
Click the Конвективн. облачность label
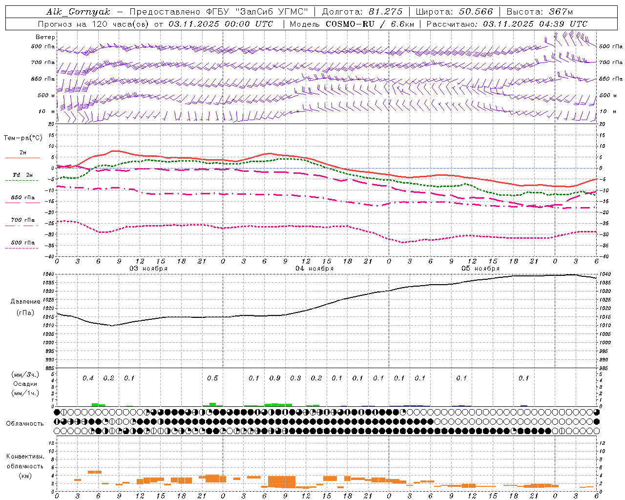pos(25,461)
